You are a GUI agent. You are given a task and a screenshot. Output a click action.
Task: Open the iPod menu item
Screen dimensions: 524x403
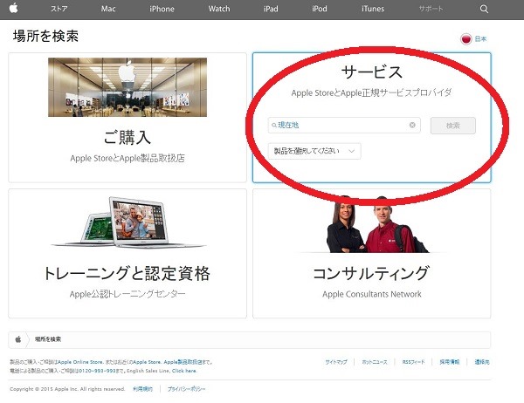(x=320, y=9)
